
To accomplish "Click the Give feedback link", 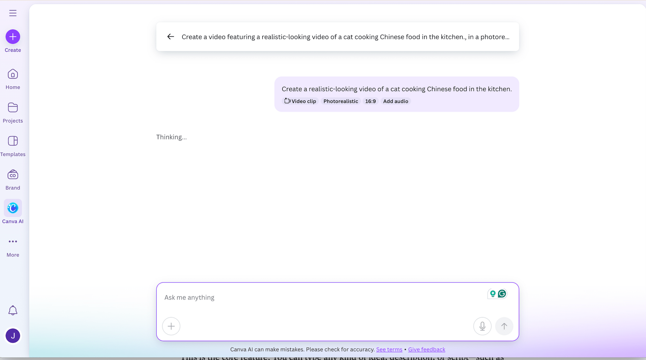I will tap(426, 349).
